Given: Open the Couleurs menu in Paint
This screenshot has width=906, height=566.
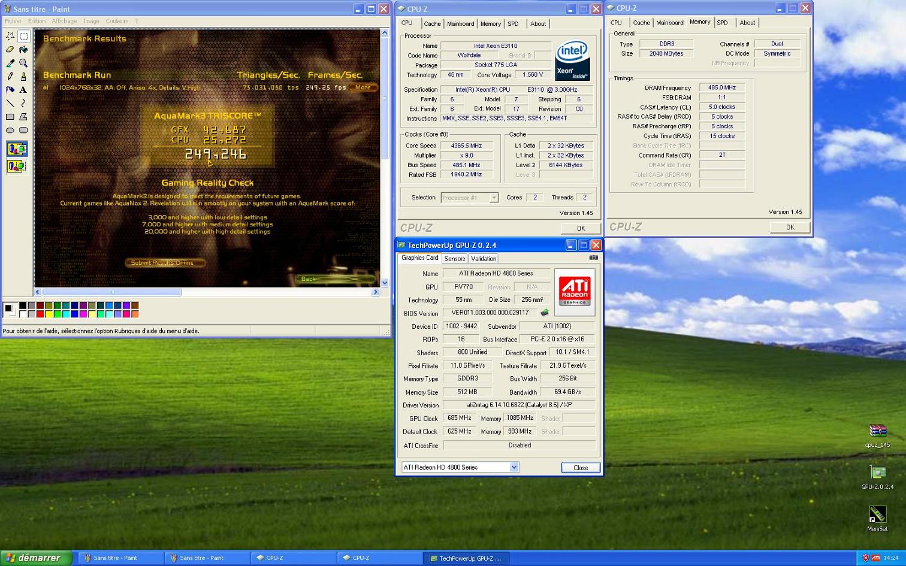Looking at the screenshot, I should pyautogui.click(x=117, y=21).
